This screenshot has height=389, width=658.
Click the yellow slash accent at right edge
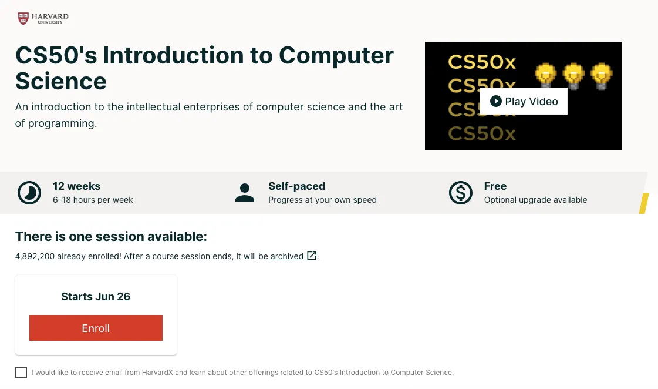point(644,203)
